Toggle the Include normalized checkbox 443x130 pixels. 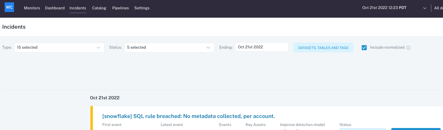364,48
